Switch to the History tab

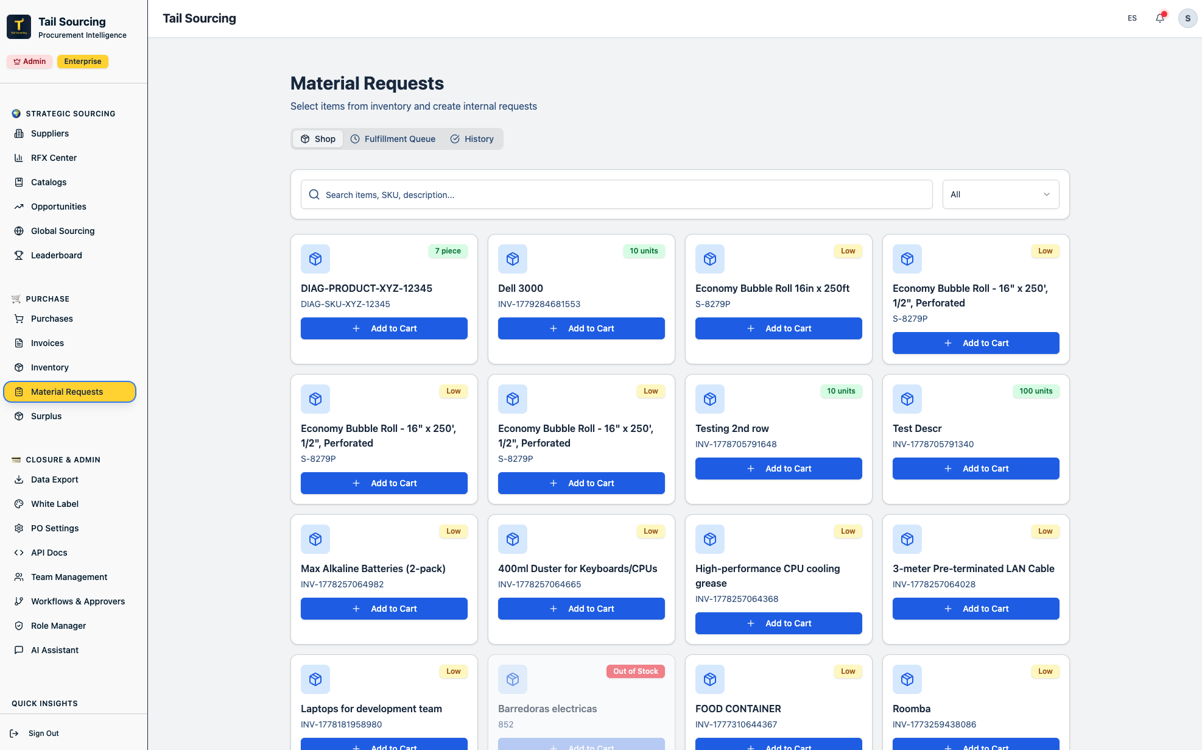(x=472, y=139)
